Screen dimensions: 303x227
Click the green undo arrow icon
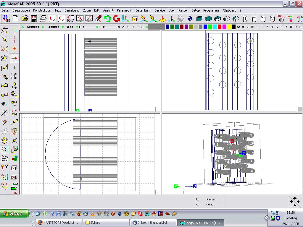click(x=107, y=19)
